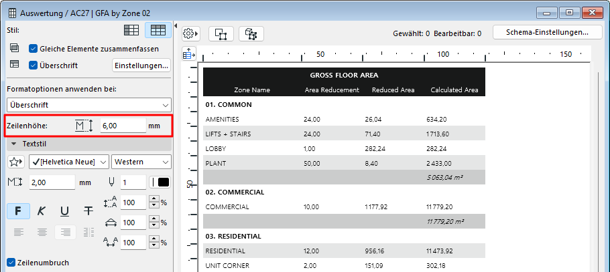Toggle strikethrough text formatting
This screenshot has height=272, width=610.
(x=88, y=211)
